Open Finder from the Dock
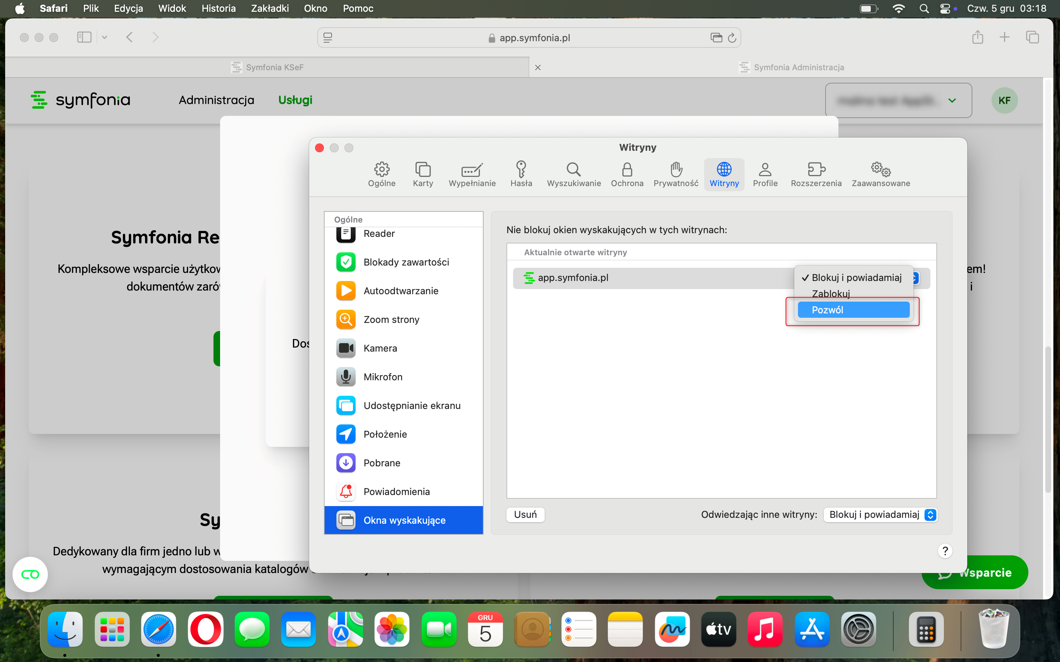This screenshot has height=662, width=1060. coord(65,629)
